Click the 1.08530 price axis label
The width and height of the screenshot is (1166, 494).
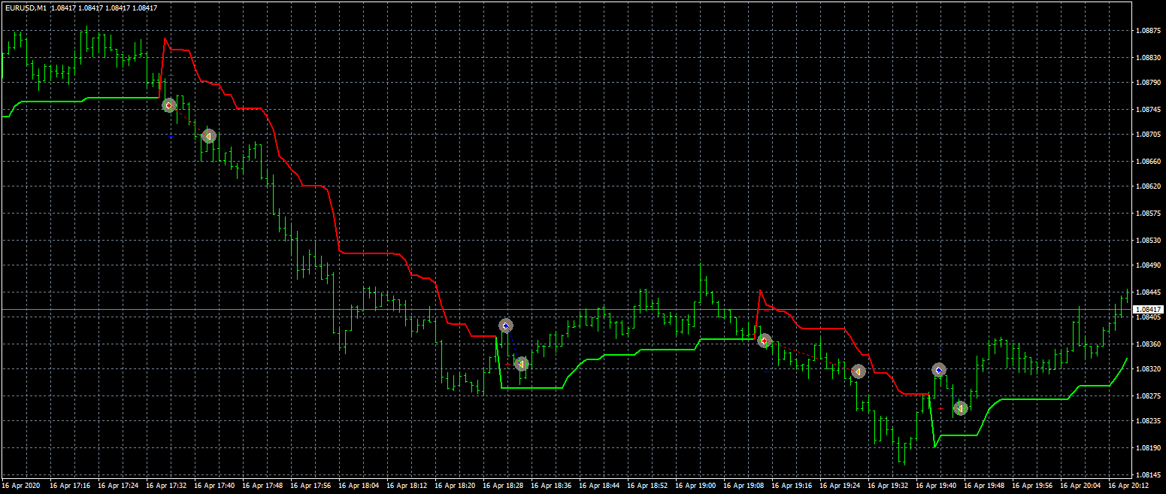[x=1149, y=239]
